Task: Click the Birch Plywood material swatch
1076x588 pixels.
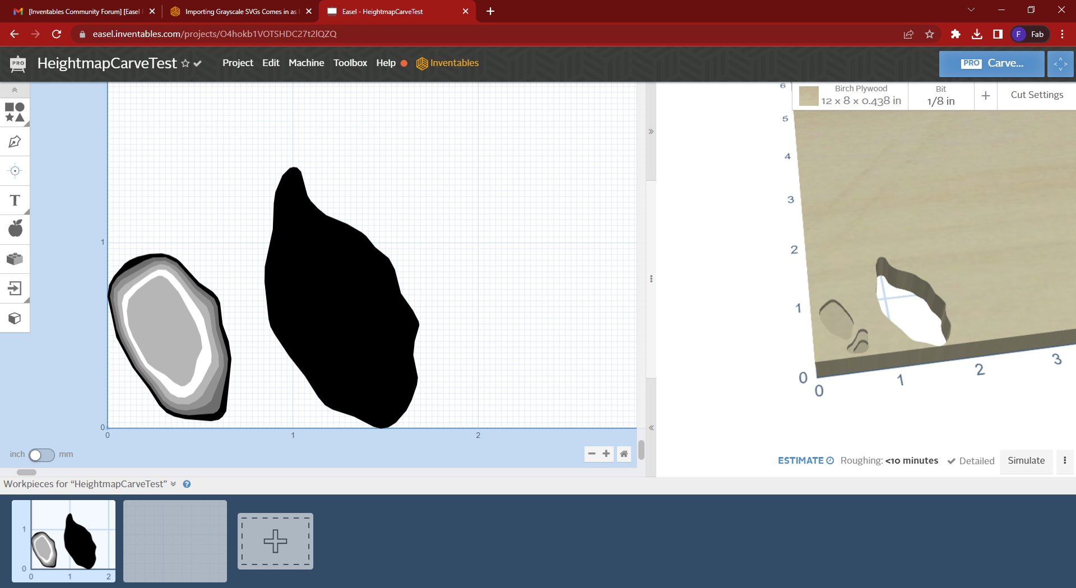Action: click(809, 96)
